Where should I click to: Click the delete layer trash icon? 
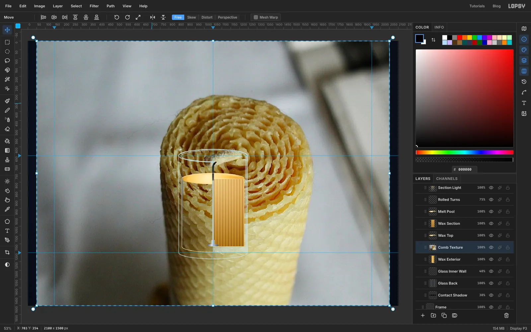pos(506,315)
